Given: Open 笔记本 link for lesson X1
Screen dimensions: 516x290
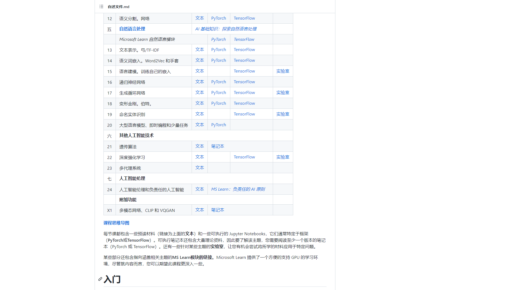Looking at the screenshot, I should click(217, 210).
